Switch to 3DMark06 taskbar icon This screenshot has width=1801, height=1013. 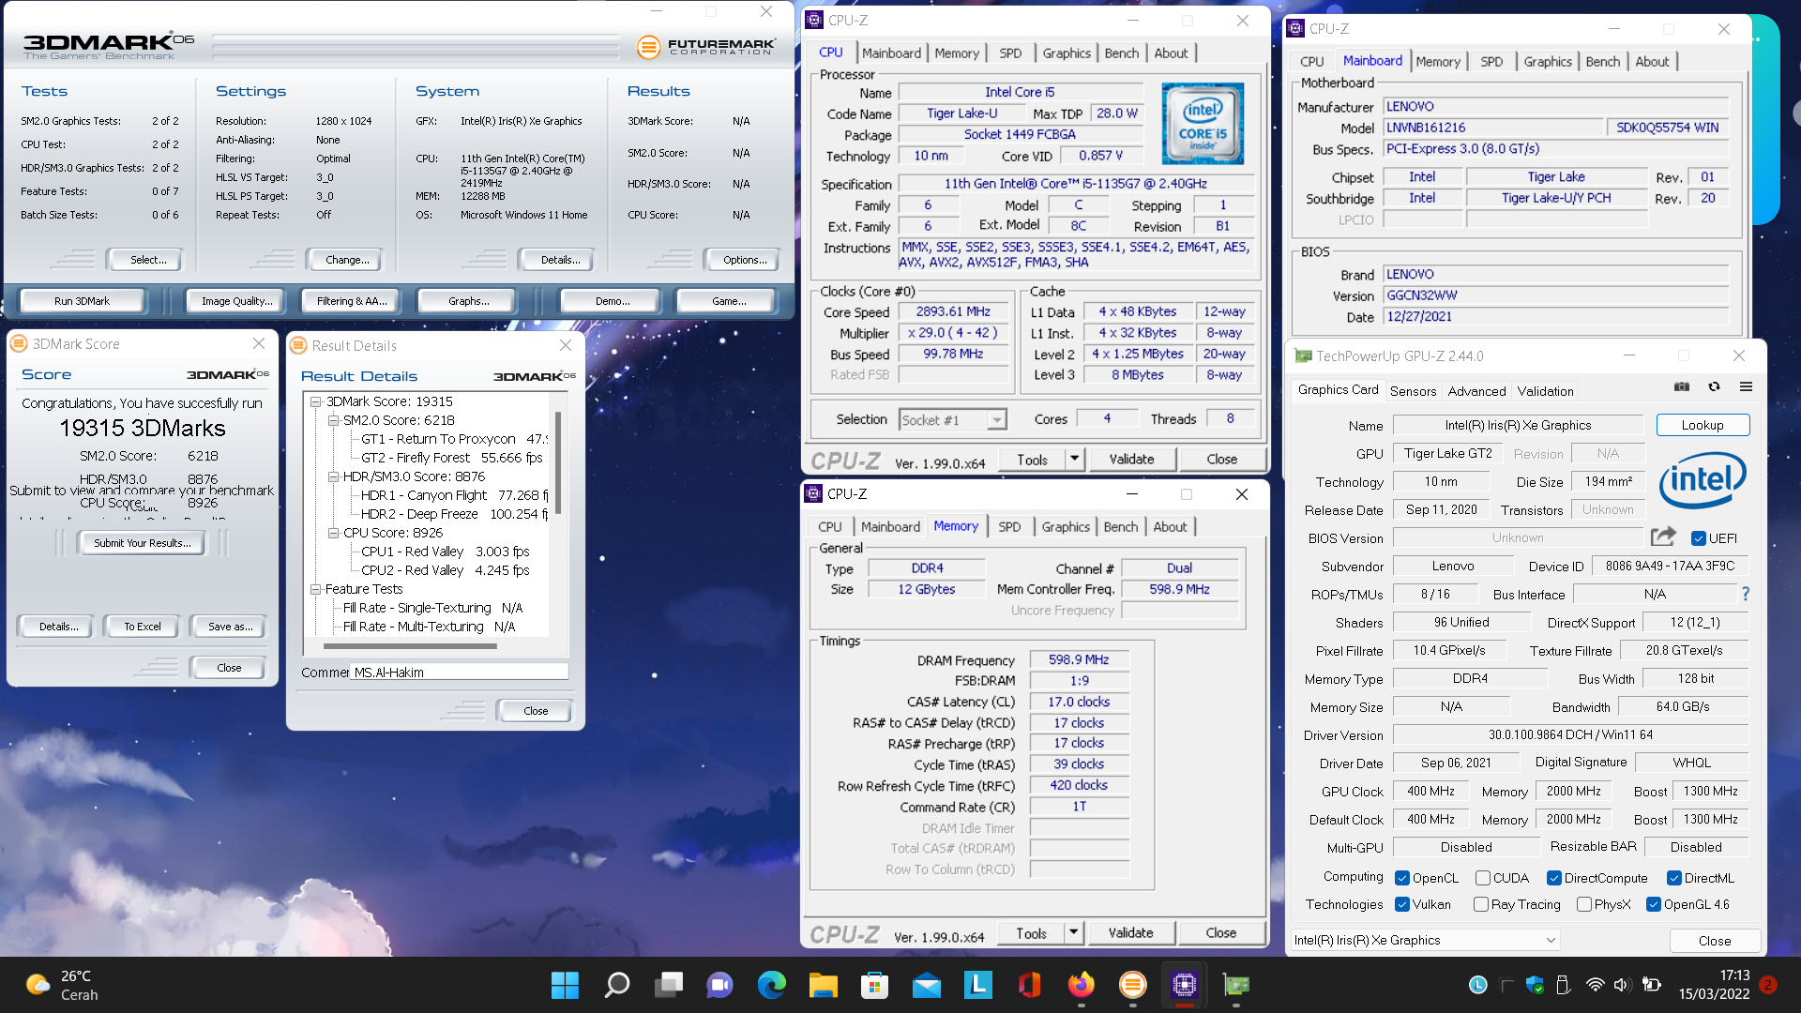1133,985
